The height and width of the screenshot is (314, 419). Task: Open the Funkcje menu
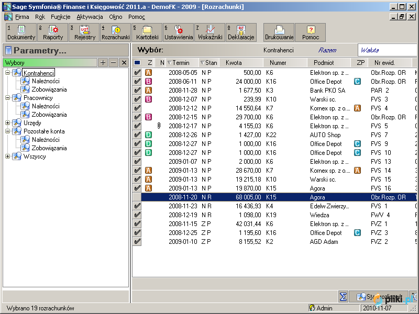61,17
